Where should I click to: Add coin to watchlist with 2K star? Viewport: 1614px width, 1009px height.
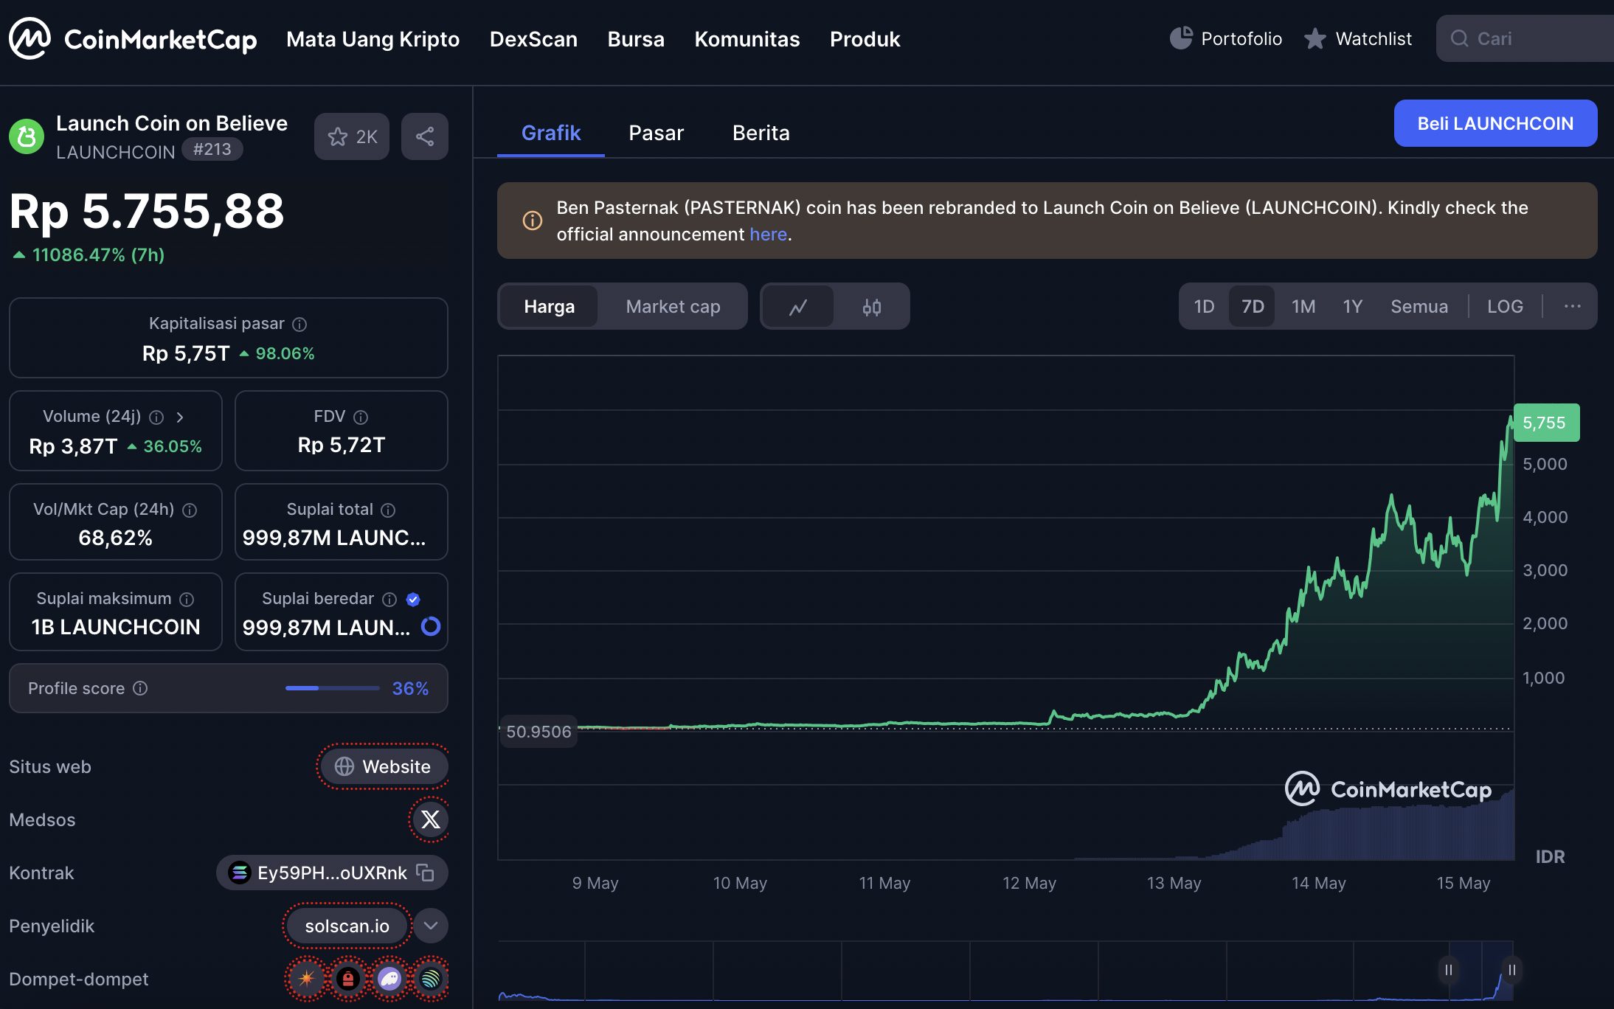352,136
